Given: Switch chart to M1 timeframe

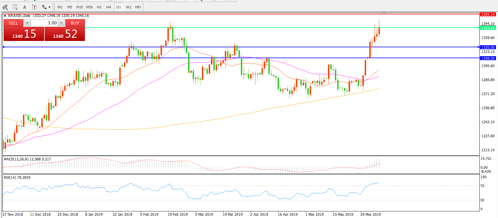Looking at the screenshot, I should pos(60,7).
